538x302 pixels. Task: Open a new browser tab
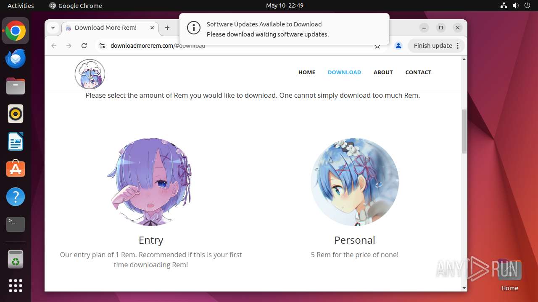click(x=167, y=28)
